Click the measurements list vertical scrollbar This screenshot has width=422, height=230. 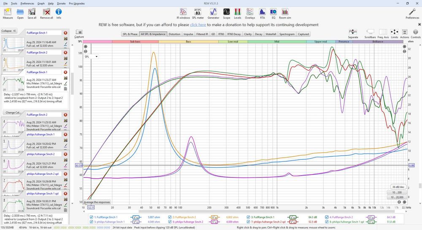(72, 83)
